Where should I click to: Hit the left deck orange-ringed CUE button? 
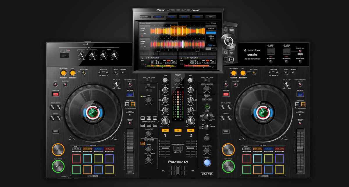coord(58,150)
